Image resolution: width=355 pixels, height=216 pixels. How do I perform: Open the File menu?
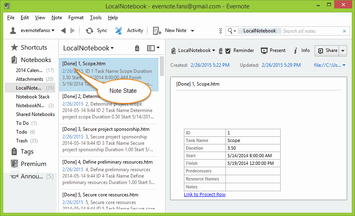11,18
